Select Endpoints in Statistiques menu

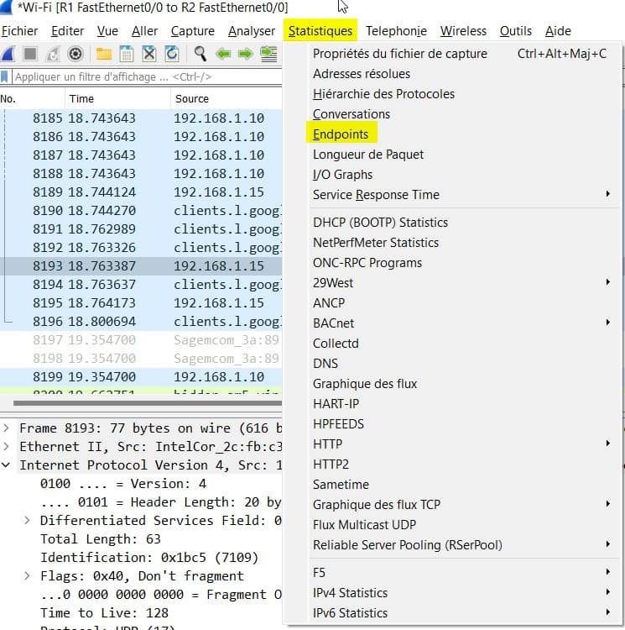coord(341,134)
